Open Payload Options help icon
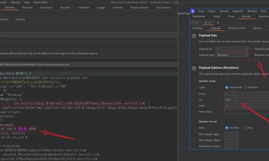Viewport: 269px width, 161px height. [194, 68]
